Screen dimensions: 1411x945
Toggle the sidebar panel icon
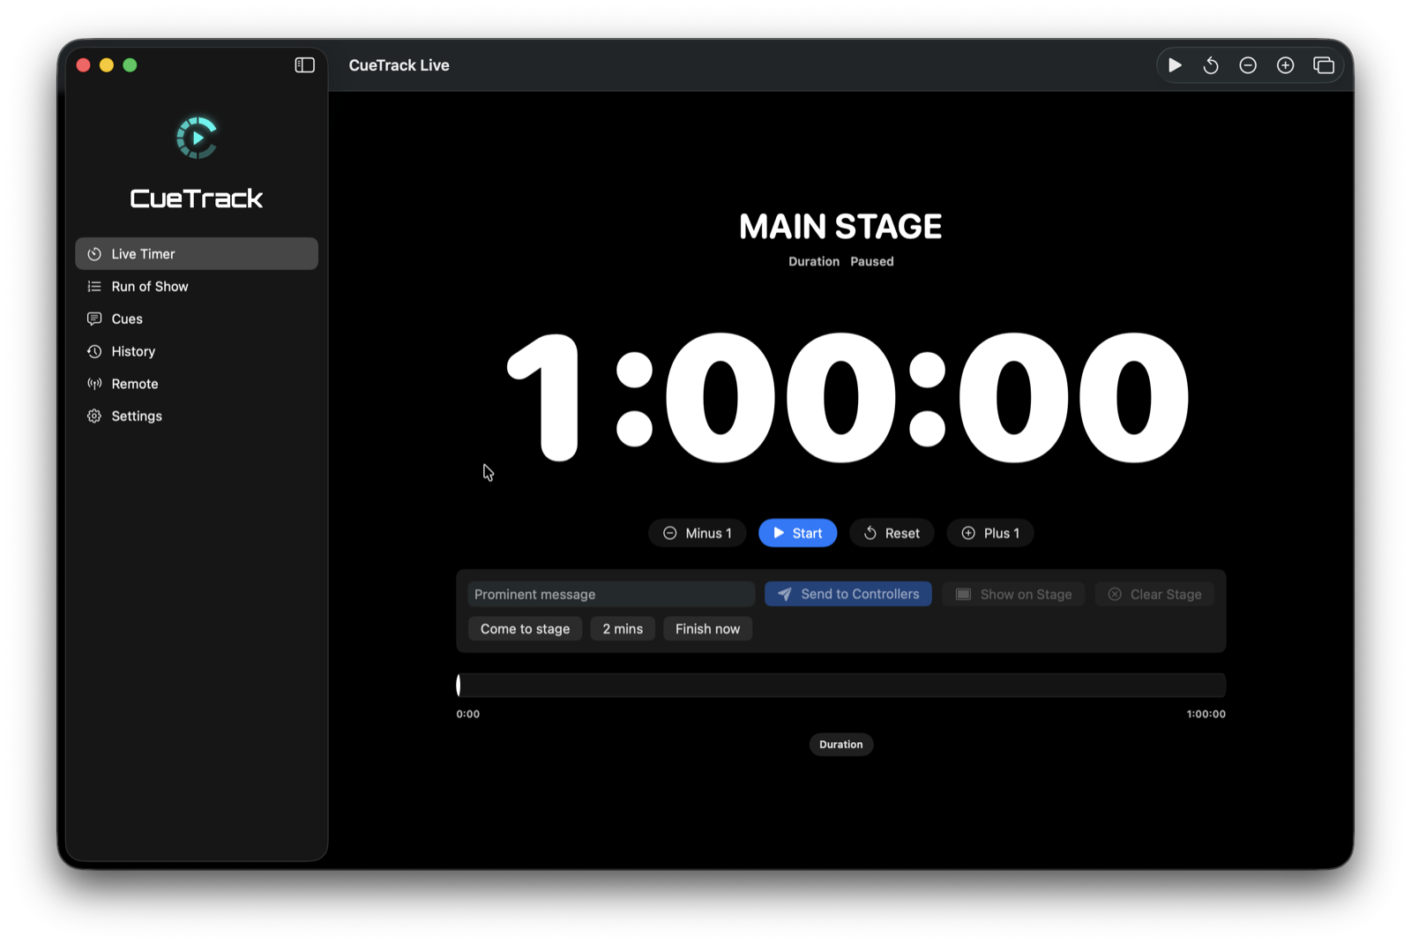click(304, 65)
